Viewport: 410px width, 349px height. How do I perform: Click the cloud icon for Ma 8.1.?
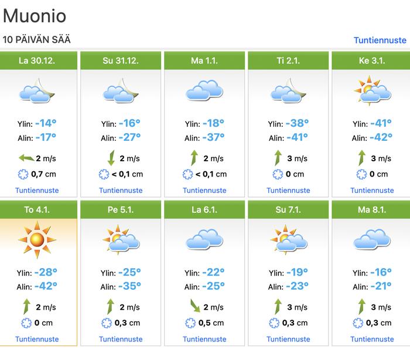coord(372,239)
